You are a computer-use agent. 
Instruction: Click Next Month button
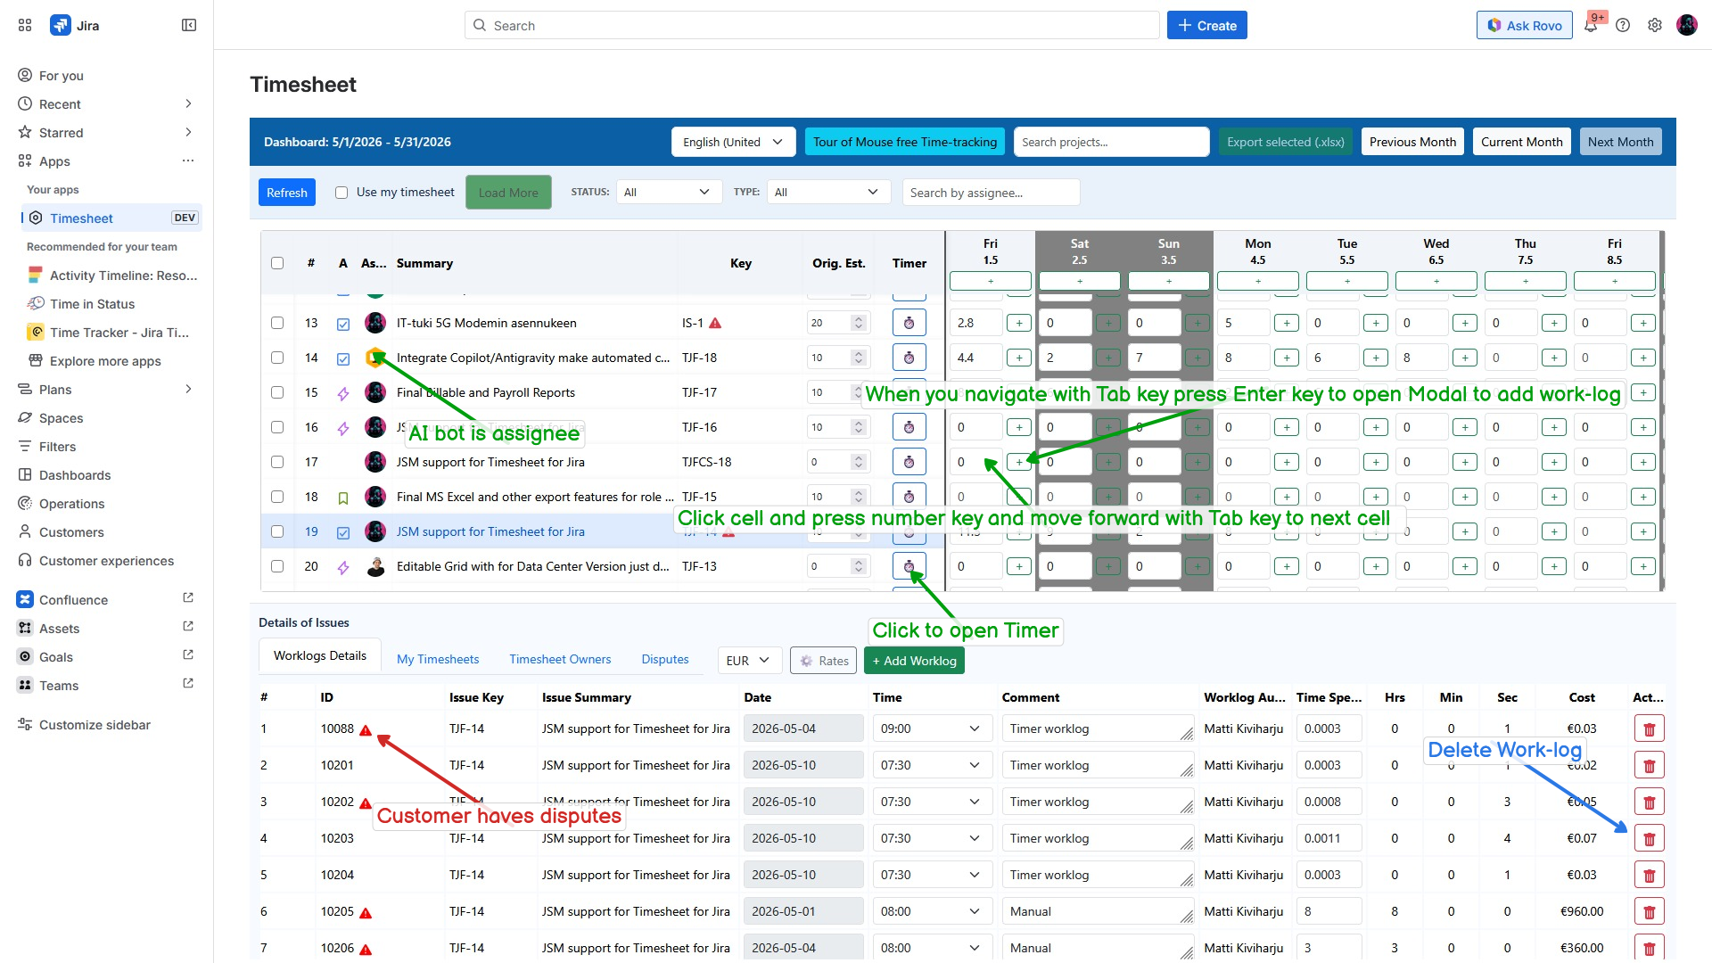point(1620,142)
